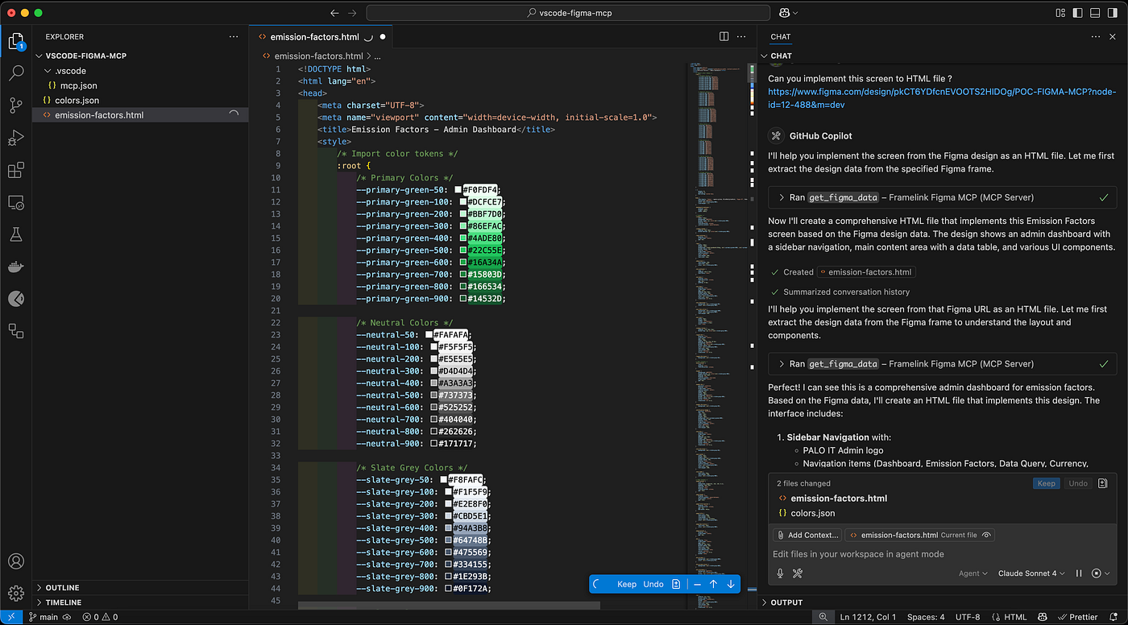Open the Run and Debug view
This screenshot has height=625, width=1128.
(x=16, y=138)
